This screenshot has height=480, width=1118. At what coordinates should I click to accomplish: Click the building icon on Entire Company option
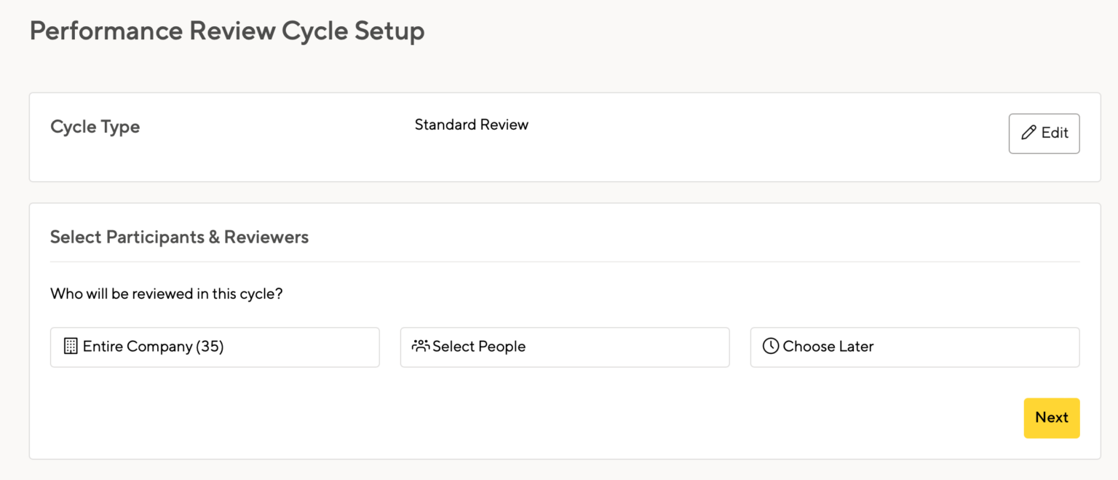tap(70, 346)
